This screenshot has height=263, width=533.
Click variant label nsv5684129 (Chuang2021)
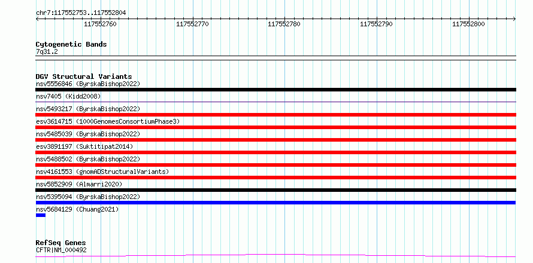(x=77, y=209)
